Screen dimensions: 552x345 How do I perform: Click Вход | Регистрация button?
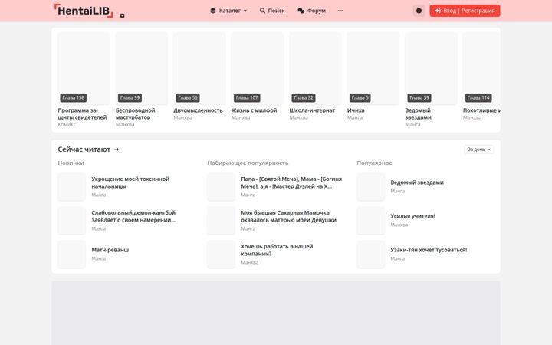pyautogui.click(x=465, y=11)
